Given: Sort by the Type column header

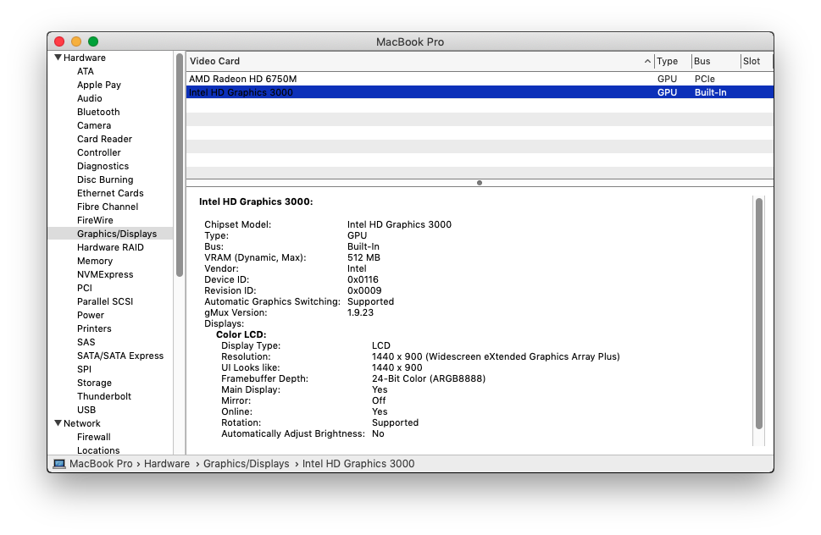Looking at the screenshot, I should pyautogui.click(x=673, y=61).
